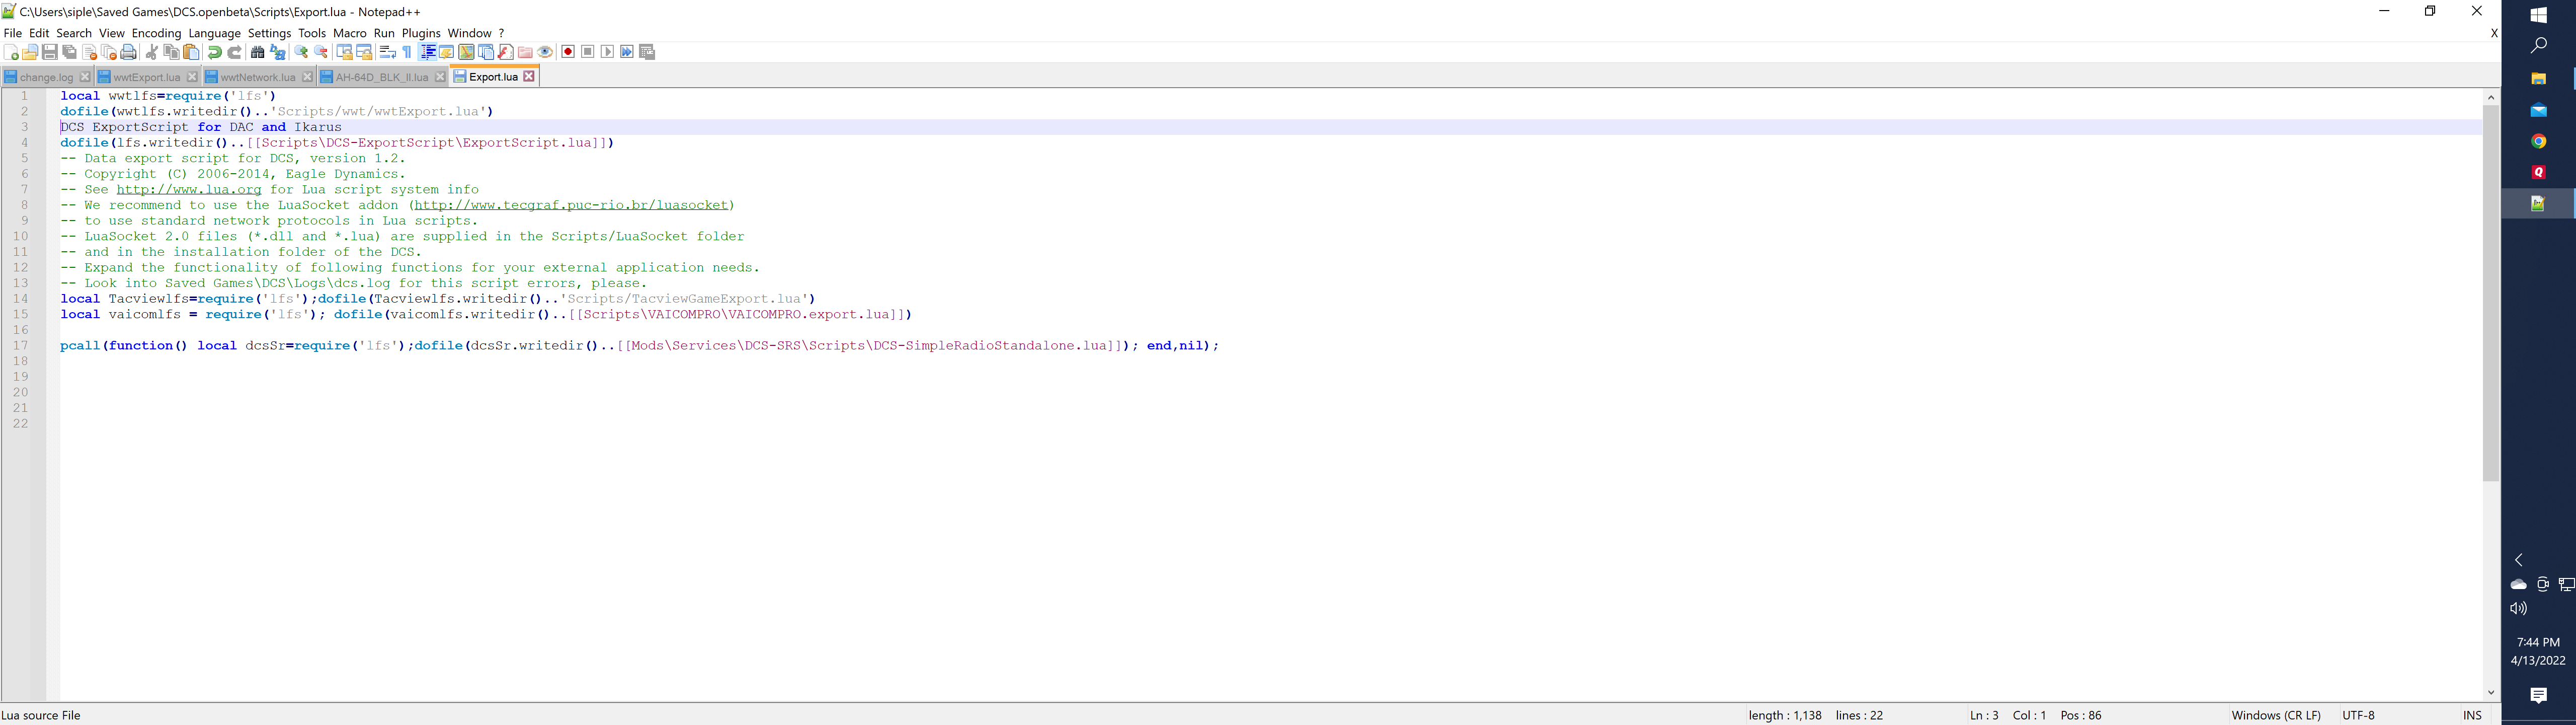Open the Settings menu
The height and width of the screenshot is (725, 2576).
pos(269,33)
